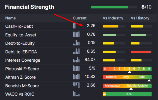This screenshot has width=158, height=100.
Task: Open the Altman Z-Score metric link
Action: click(20, 77)
